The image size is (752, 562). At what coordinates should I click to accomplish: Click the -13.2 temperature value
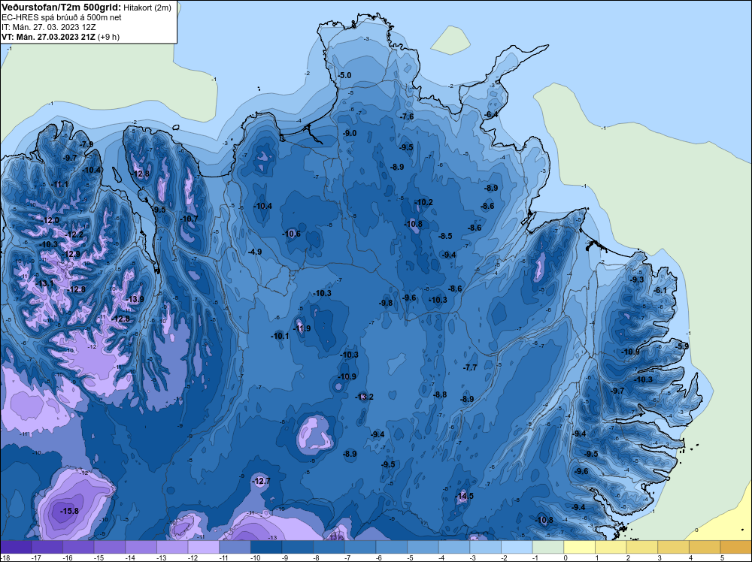click(364, 397)
